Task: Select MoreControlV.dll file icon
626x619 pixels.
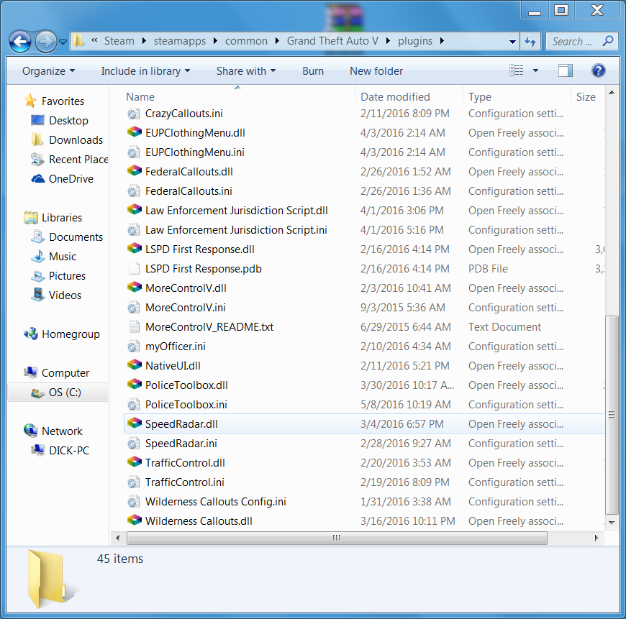Action: point(134,288)
